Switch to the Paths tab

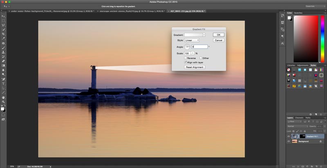(308, 118)
